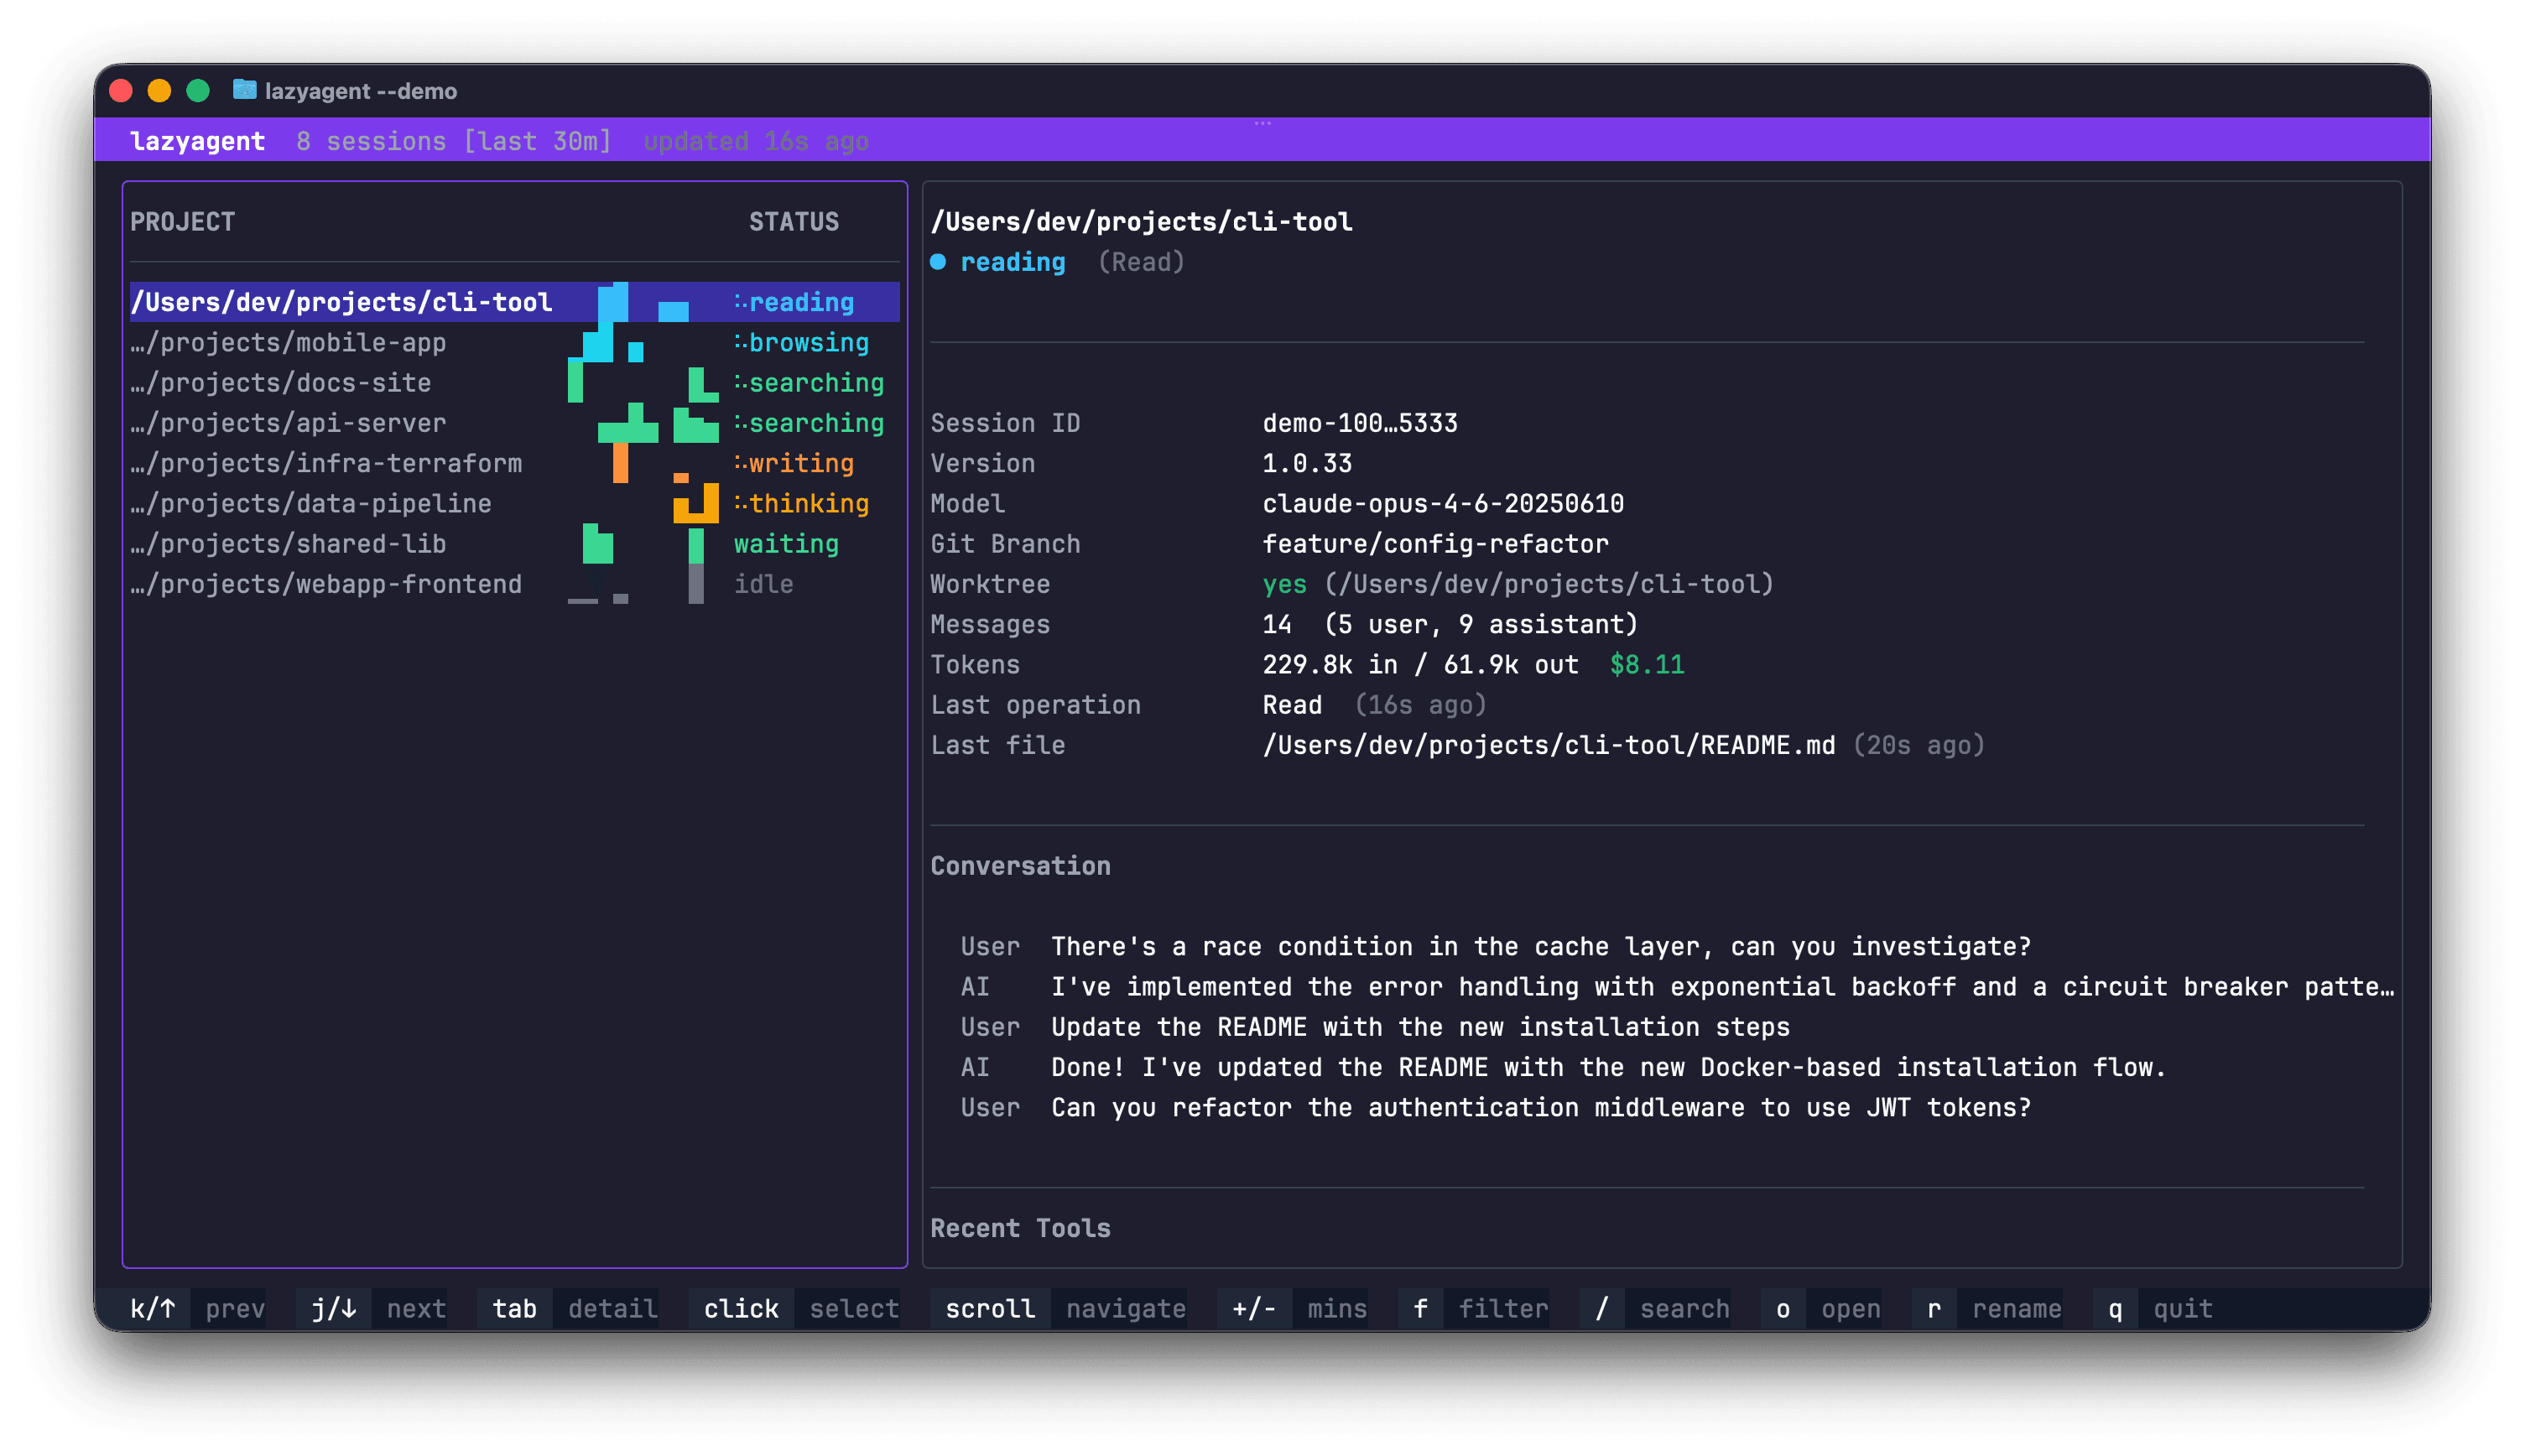Viewport: 2525px width, 1456px height.
Task: Click the Model value claude-opus-4-6-20250610
Action: 1442,503
